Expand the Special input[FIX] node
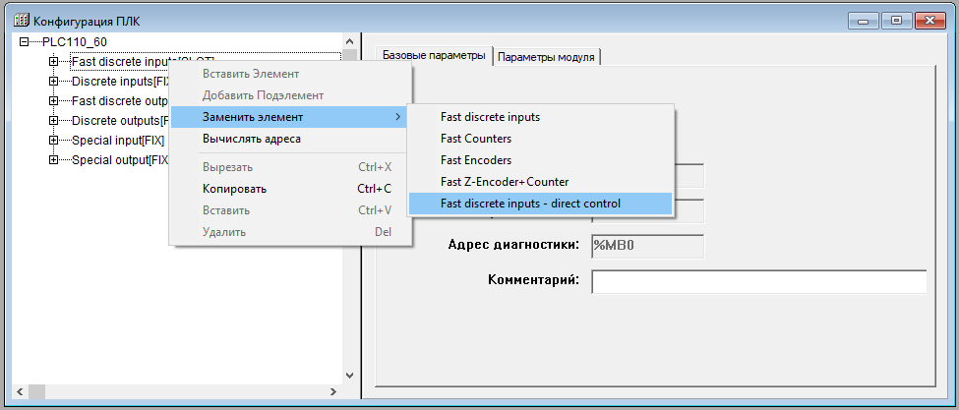Image resolution: width=959 pixels, height=410 pixels. [x=53, y=141]
